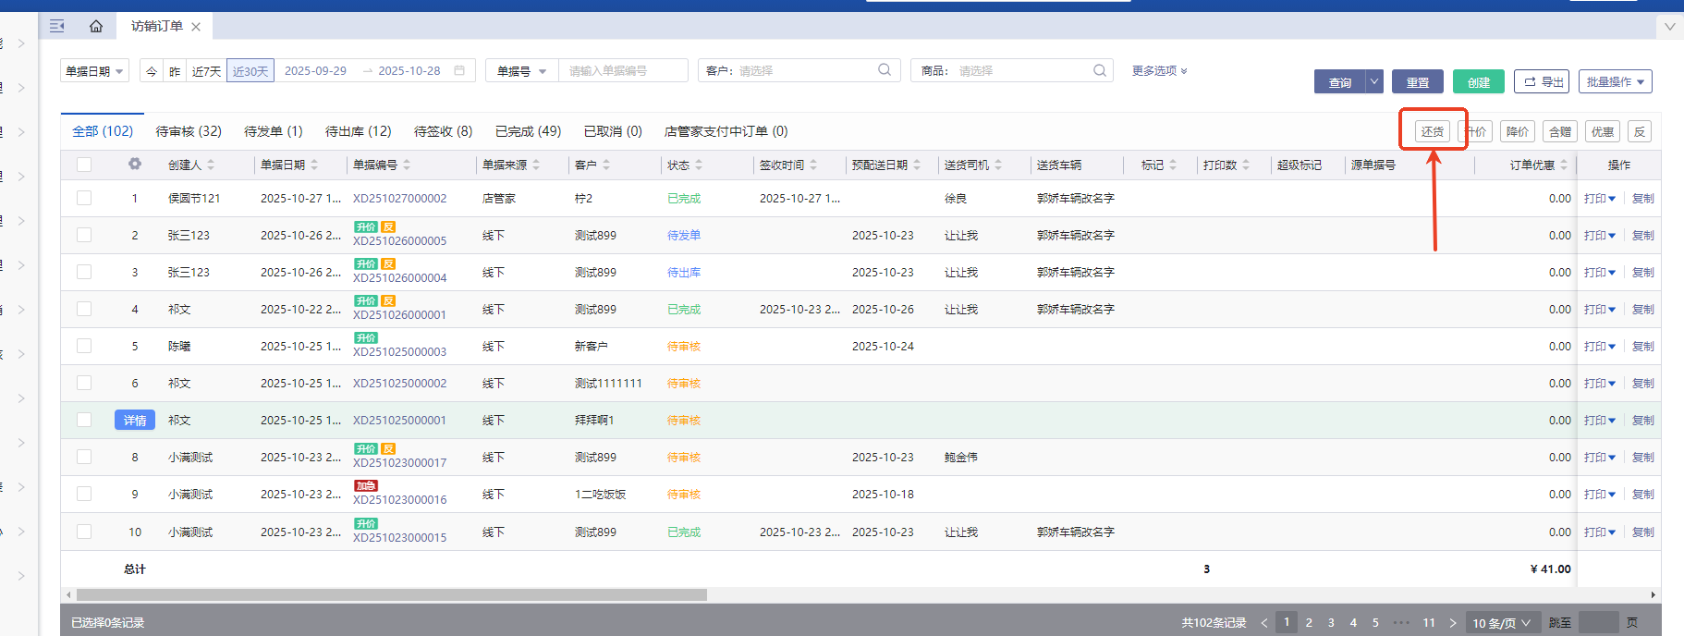
Task: Switch to the 已完成 (49) tab
Action: click(528, 131)
